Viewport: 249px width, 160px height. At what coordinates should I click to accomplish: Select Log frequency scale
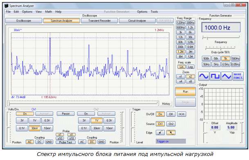tap(190, 67)
